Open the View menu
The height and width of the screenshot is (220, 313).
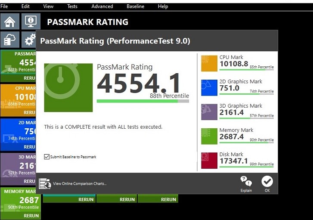tap(48, 6)
